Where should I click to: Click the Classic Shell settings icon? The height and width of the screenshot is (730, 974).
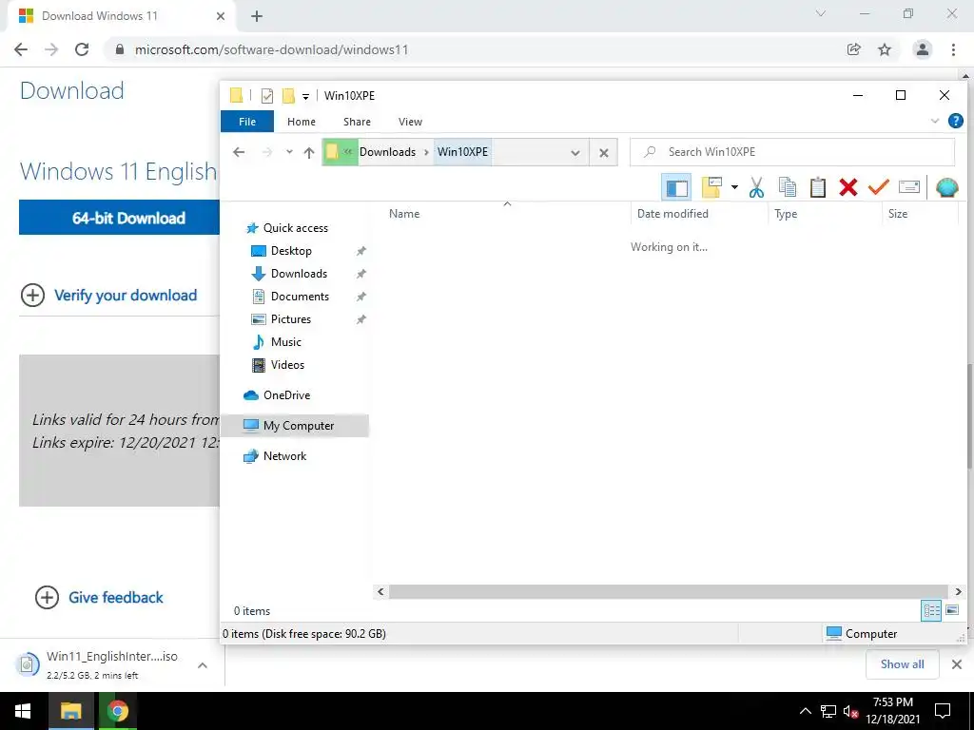pyautogui.click(x=946, y=187)
